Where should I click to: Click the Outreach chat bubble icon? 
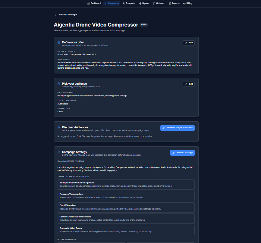[154, 4]
